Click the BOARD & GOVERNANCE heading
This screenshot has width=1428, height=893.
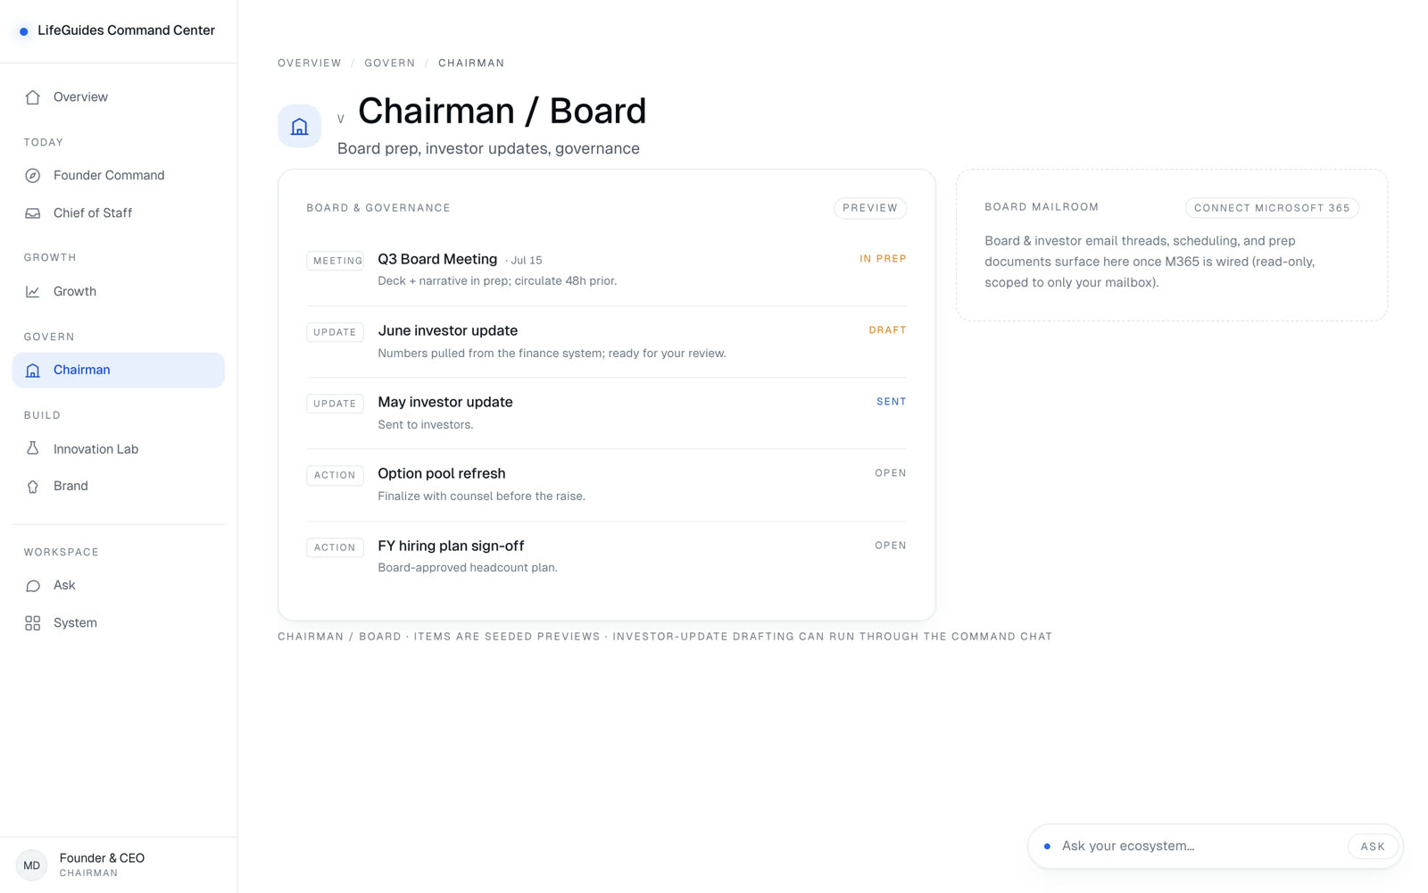[378, 208]
